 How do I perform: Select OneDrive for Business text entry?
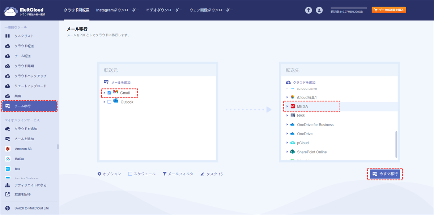[x=315, y=125]
